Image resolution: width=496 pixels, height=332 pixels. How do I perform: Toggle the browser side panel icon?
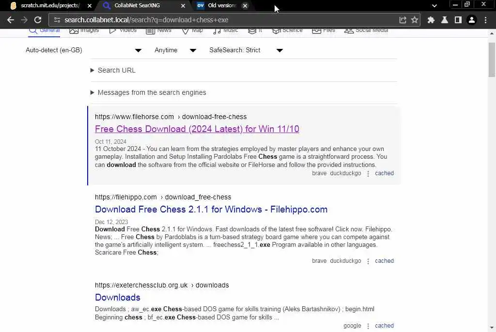458,20
